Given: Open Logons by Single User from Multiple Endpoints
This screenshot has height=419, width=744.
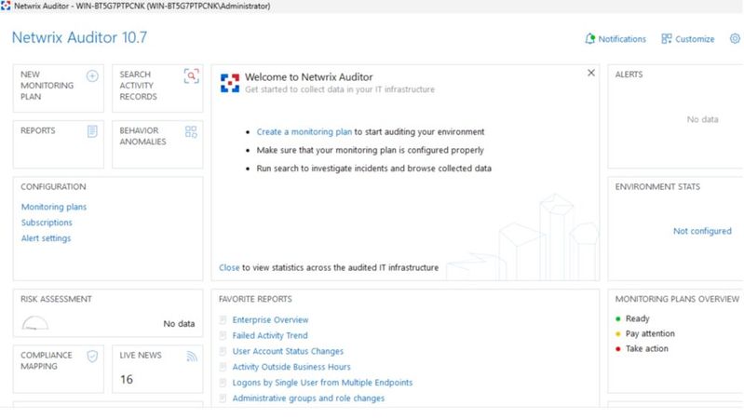Looking at the screenshot, I should 323,383.
